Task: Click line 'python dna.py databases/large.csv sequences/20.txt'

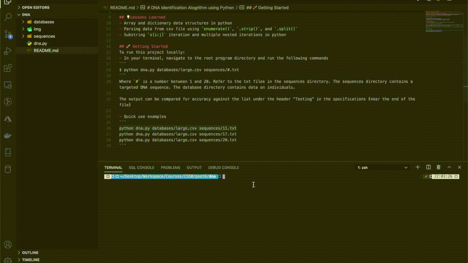Action: [178, 140]
